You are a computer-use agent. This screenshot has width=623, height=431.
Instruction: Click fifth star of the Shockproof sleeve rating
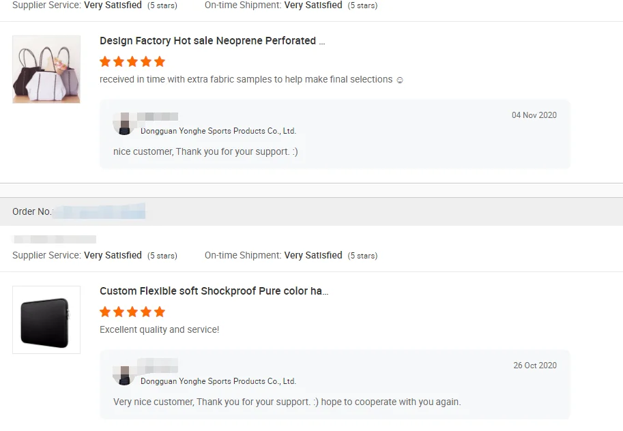[160, 312]
